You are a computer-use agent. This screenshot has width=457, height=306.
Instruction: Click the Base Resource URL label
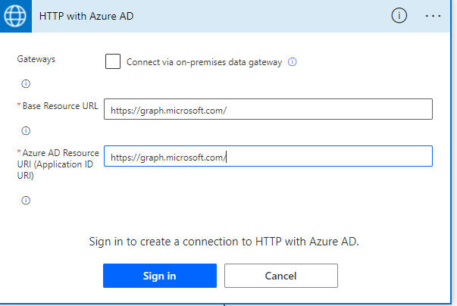point(60,105)
